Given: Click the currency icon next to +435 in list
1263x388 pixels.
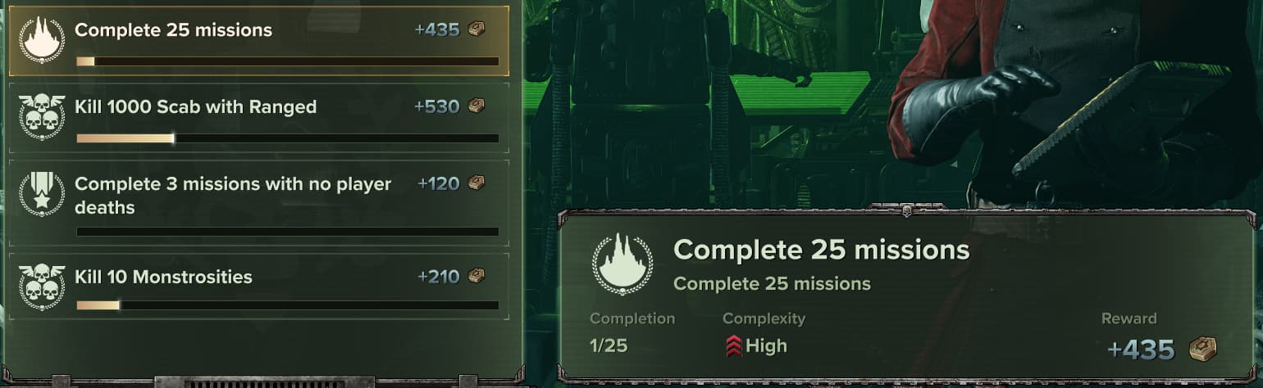Looking at the screenshot, I should coord(476,30).
